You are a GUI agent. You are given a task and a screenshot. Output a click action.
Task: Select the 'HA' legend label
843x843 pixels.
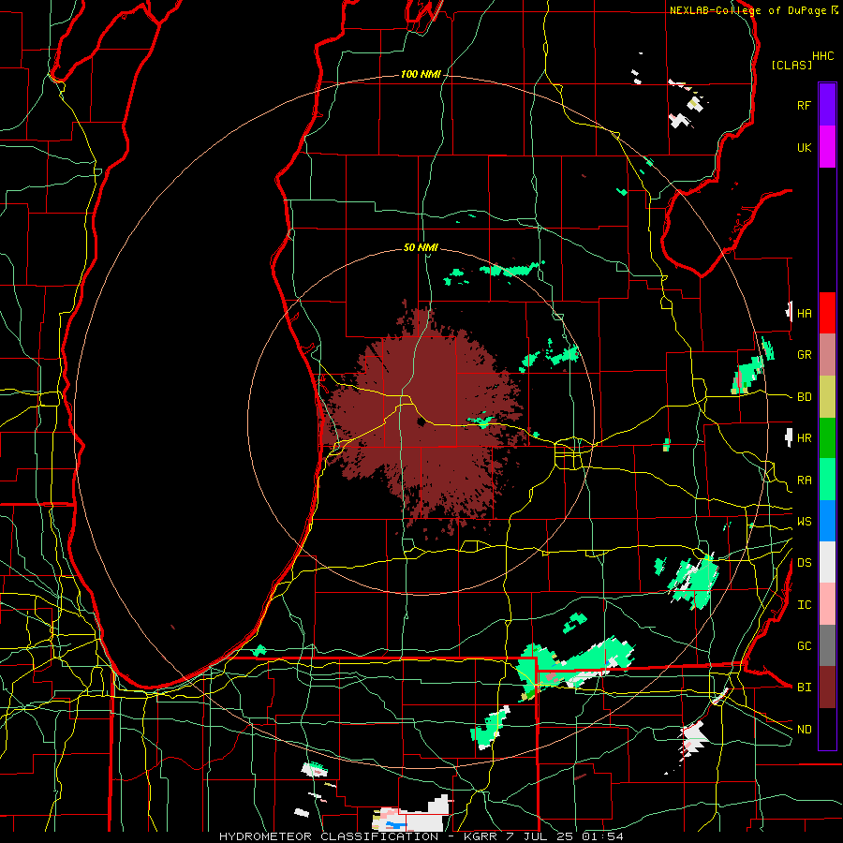pyautogui.click(x=804, y=313)
